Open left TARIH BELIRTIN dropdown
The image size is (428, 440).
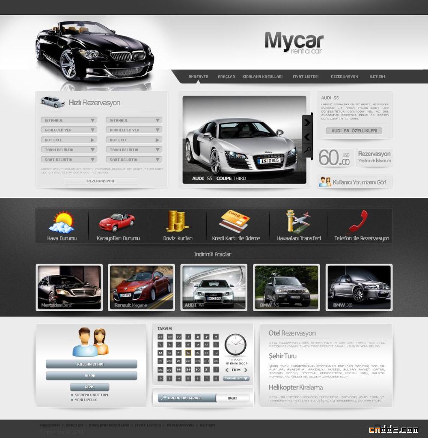pos(69,149)
